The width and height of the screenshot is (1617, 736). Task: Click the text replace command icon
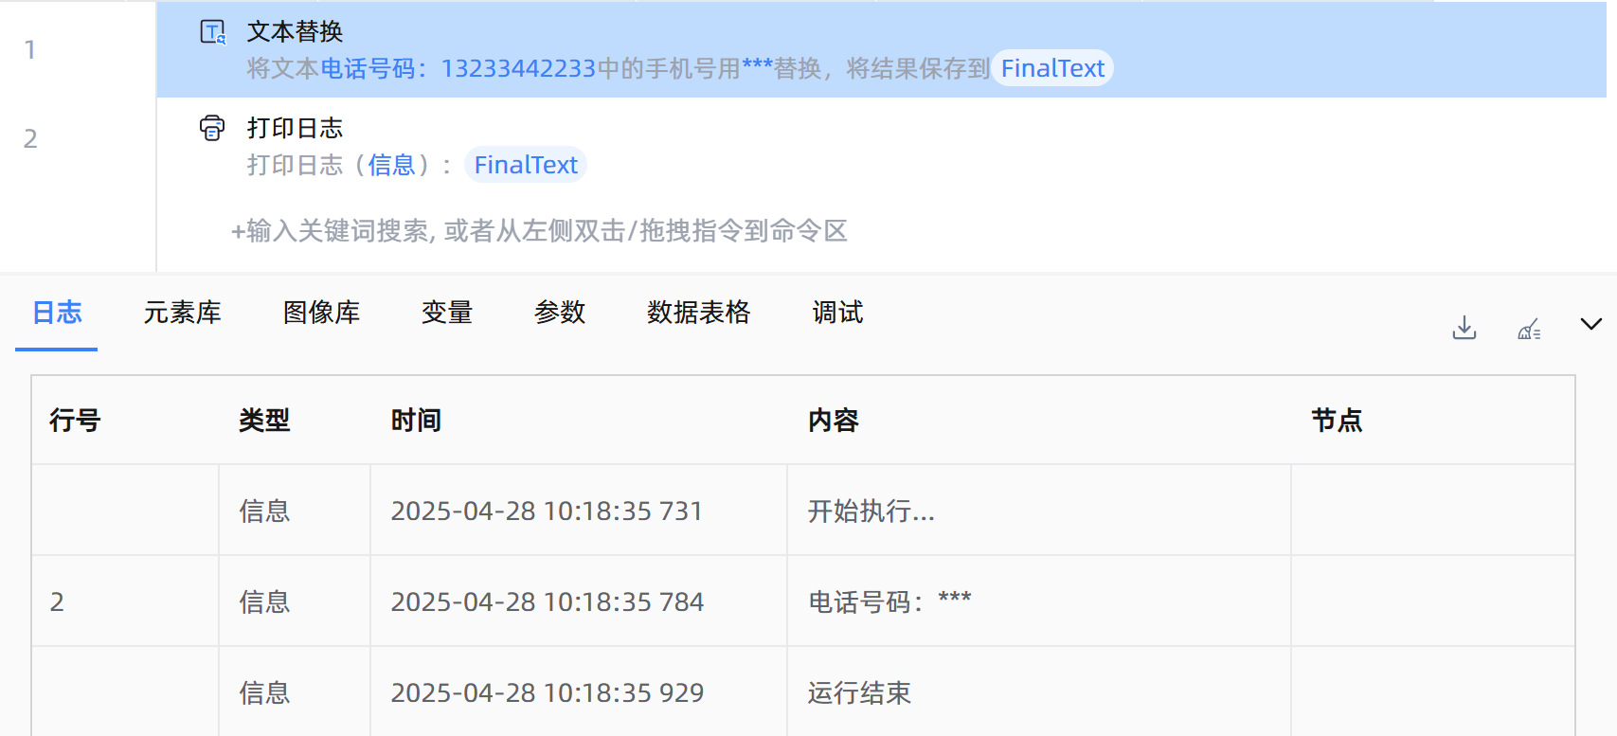click(213, 32)
